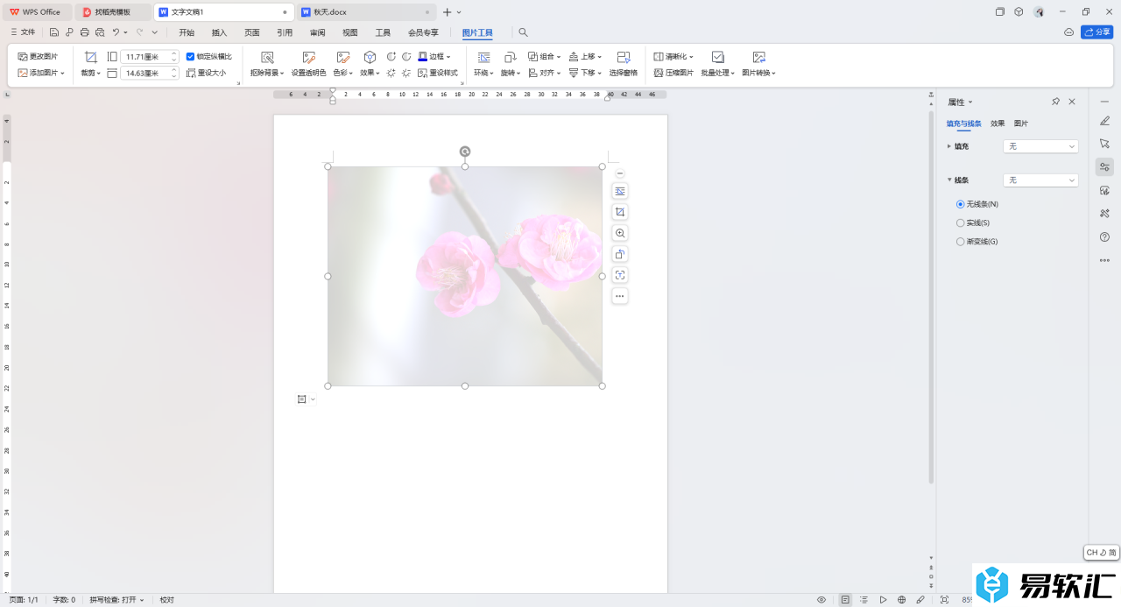The height and width of the screenshot is (607, 1121).
Task: Open the 线条 line dropdown set to 无
Action: (x=1040, y=180)
